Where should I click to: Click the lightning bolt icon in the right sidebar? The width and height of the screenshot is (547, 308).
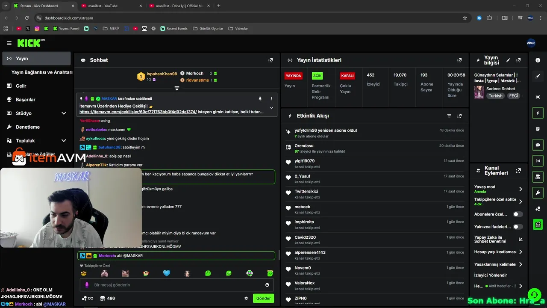pos(538,113)
